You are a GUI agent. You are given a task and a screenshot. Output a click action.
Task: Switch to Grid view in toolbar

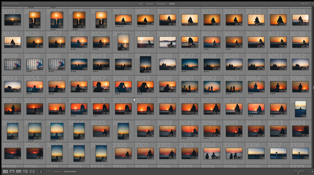click(x=5, y=172)
